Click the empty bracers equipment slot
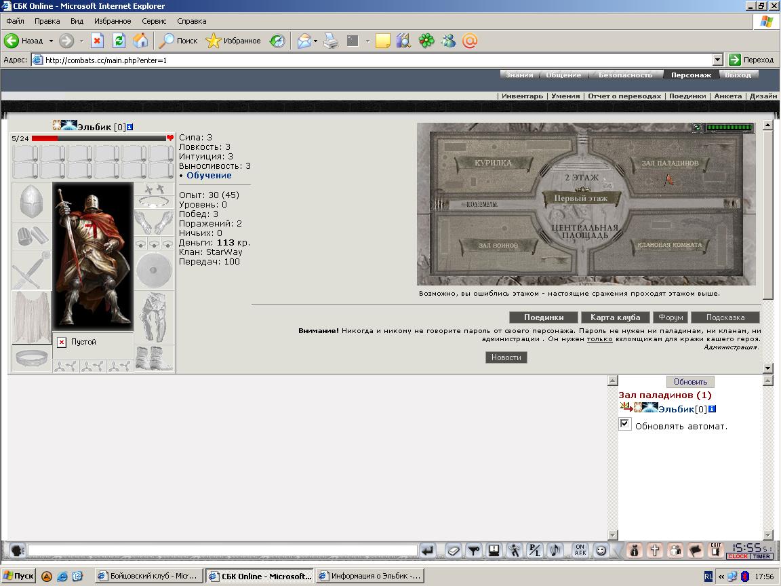 [31, 236]
